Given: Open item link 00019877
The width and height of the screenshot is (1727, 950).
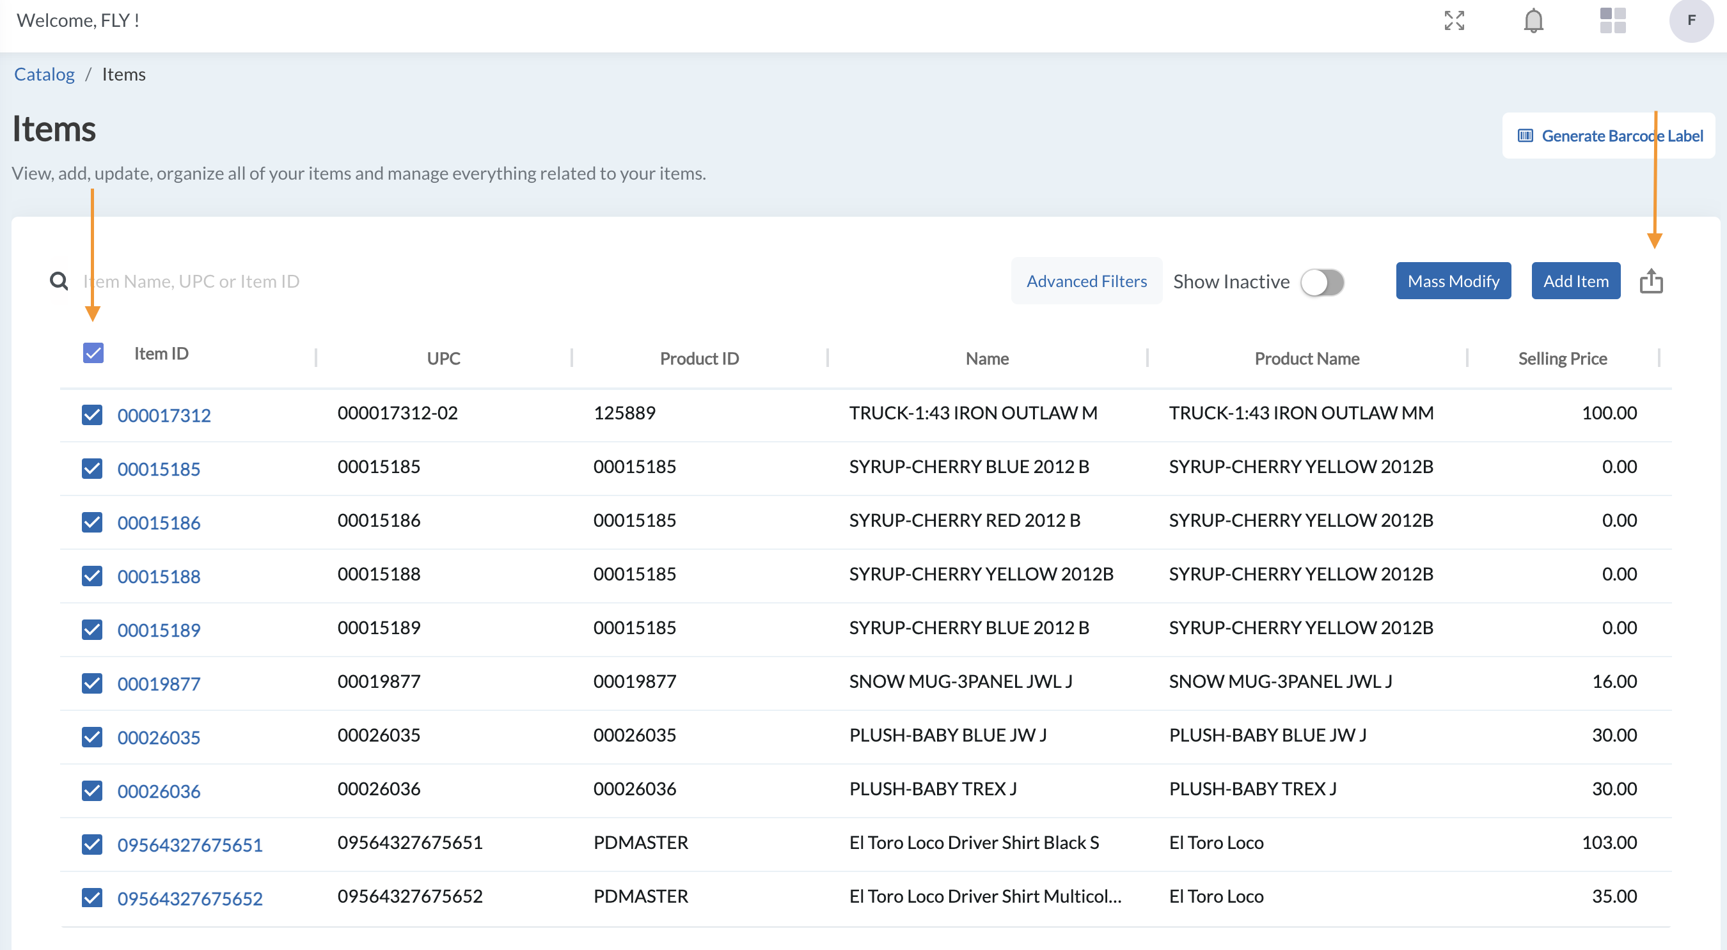Looking at the screenshot, I should [159, 683].
